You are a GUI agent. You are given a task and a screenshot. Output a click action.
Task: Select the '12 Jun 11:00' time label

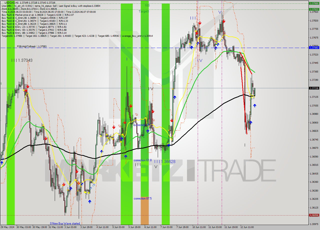tap(247, 227)
